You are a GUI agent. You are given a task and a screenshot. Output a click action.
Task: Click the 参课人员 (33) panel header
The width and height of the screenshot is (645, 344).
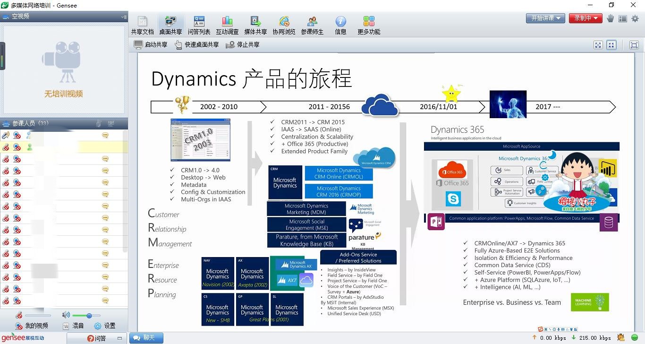pos(64,123)
